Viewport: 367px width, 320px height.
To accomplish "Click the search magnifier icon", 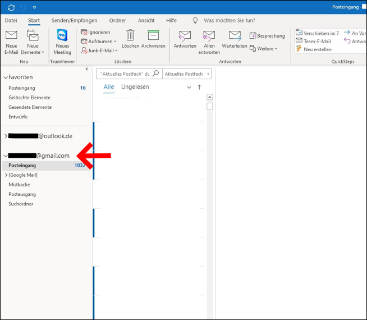I will click(x=155, y=74).
